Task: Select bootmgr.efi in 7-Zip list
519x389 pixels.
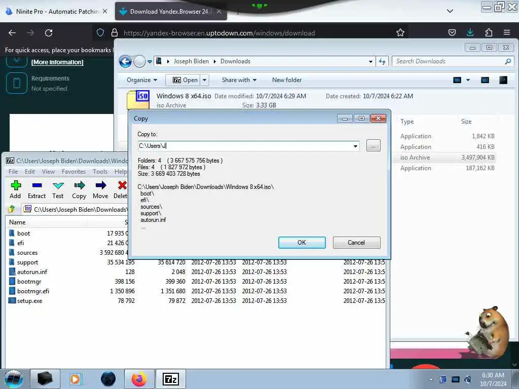Action: [x=33, y=291]
